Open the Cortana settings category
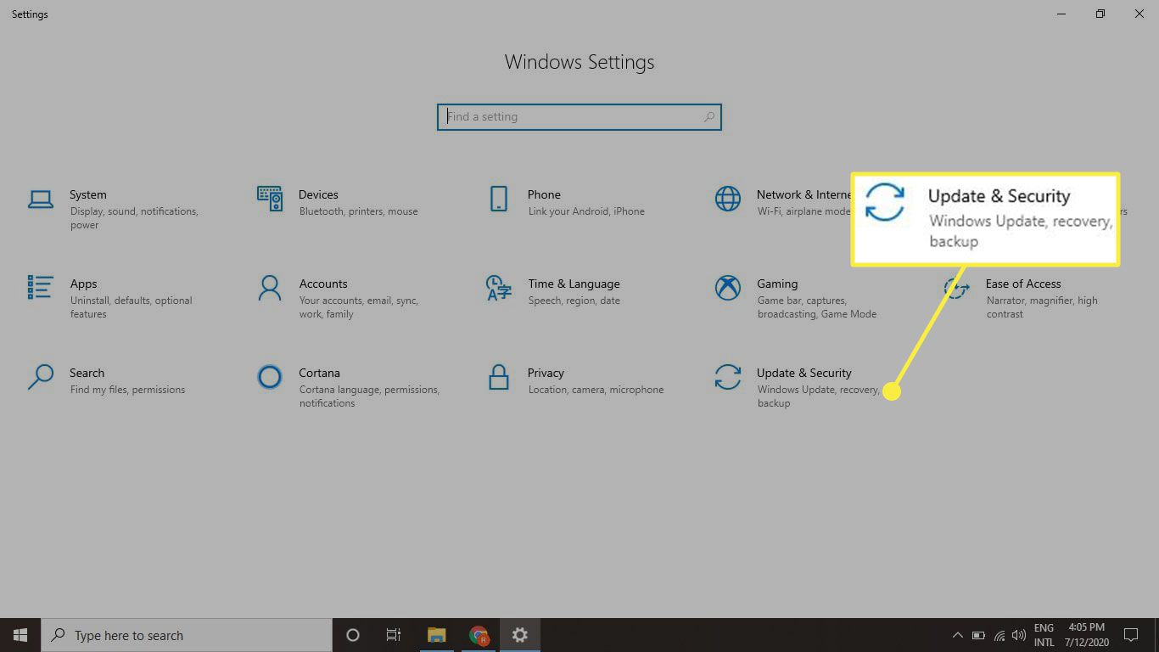1159x652 pixels. (350, 387)
